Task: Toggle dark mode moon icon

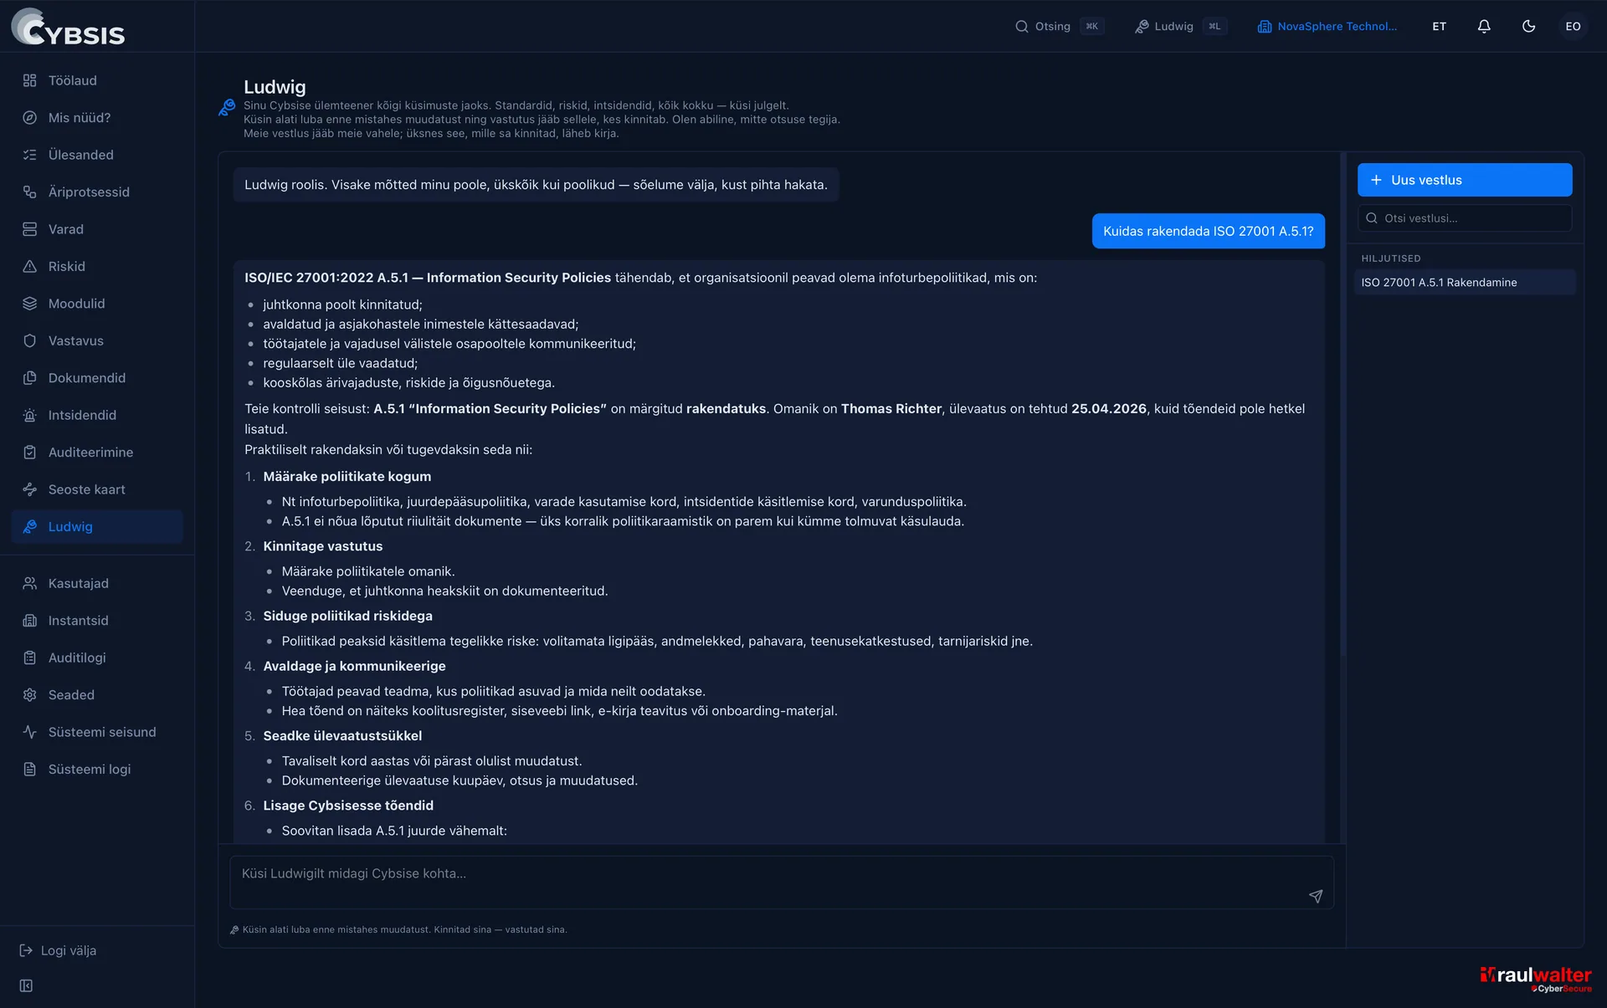Action: tap(1528, 27)
